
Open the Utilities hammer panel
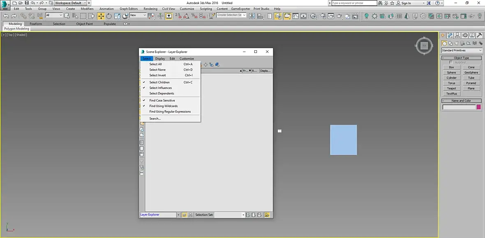click(x=479, y=35)
